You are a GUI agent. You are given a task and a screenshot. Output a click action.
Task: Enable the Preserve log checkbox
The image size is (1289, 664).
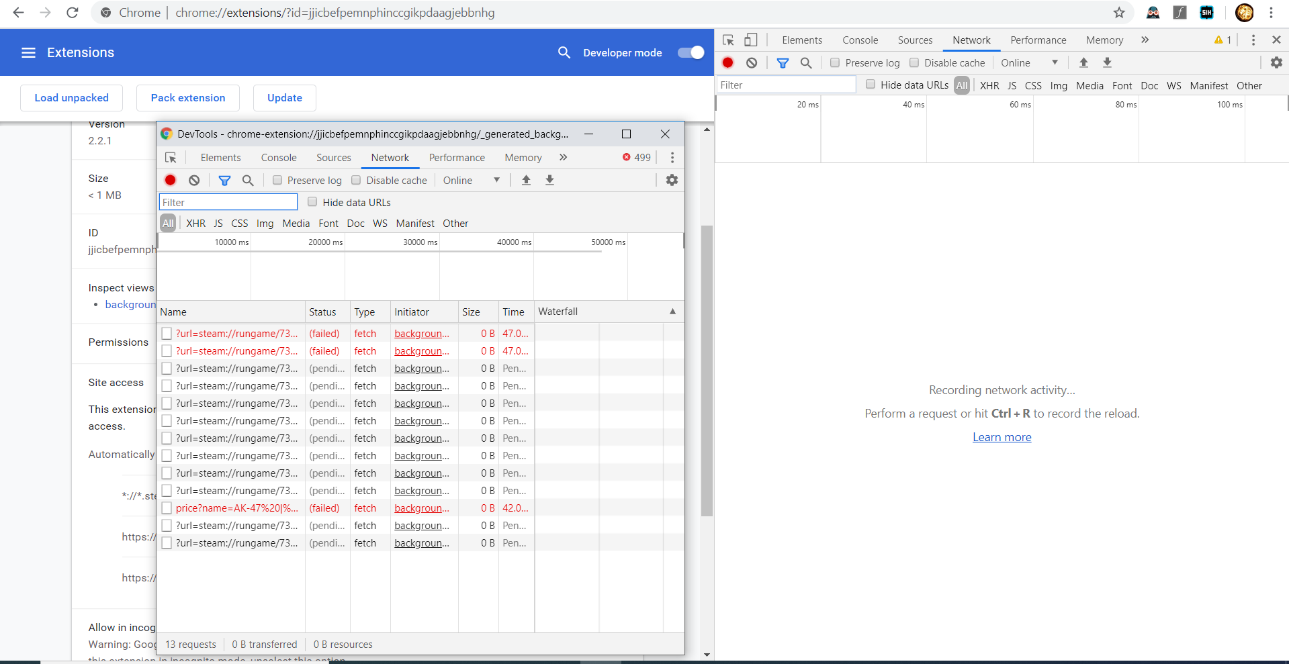[277, 180]
